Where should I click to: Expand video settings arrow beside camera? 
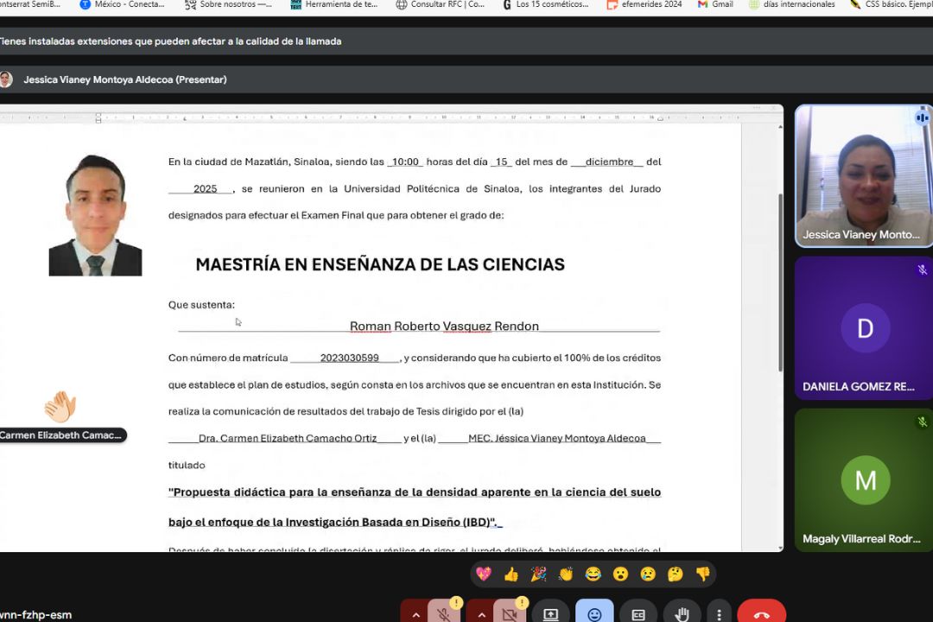(x=481, y=613)
